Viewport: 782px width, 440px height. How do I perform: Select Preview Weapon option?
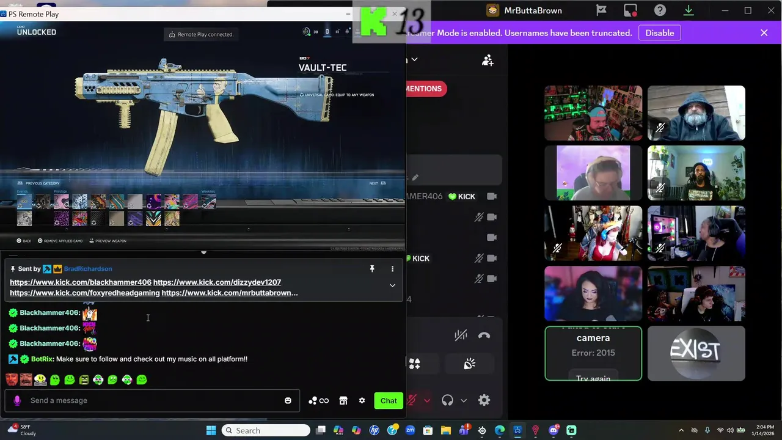pos(108,241)
